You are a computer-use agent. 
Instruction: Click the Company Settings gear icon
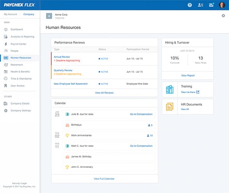coord(6,111)
